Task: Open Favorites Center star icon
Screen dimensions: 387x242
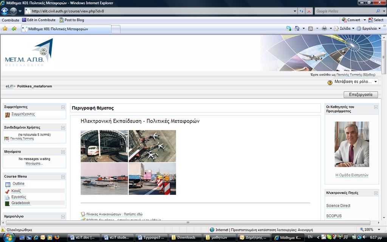Action: [5, 29]
